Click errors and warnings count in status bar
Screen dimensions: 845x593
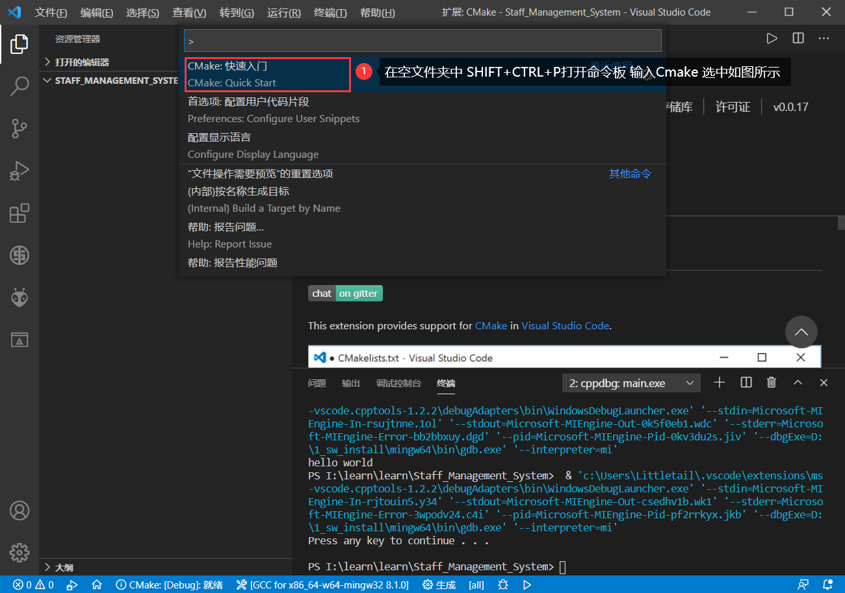(x=33, y=585)
